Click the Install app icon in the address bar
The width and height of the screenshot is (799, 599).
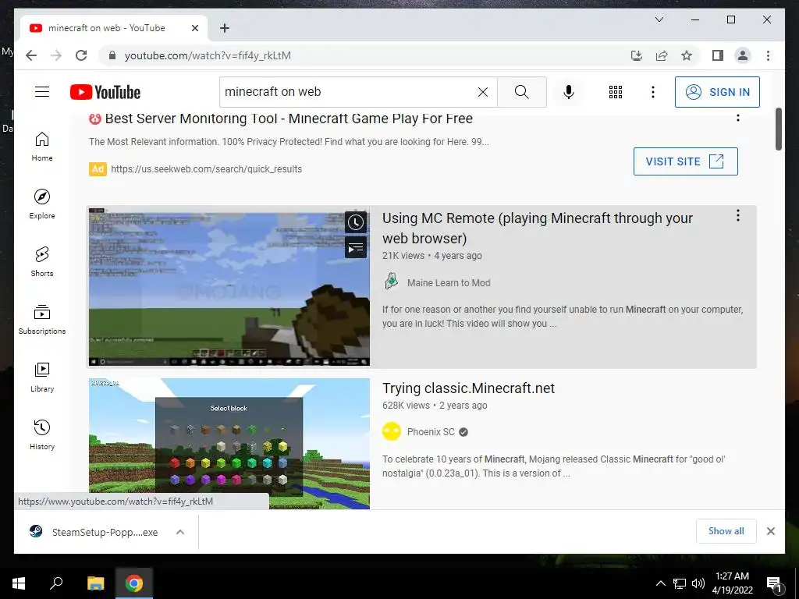(637, 55)
